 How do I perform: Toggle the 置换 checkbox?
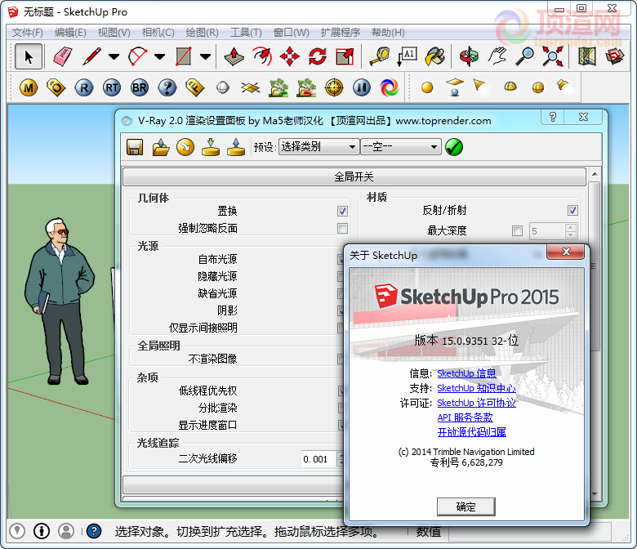click(342, 211)
